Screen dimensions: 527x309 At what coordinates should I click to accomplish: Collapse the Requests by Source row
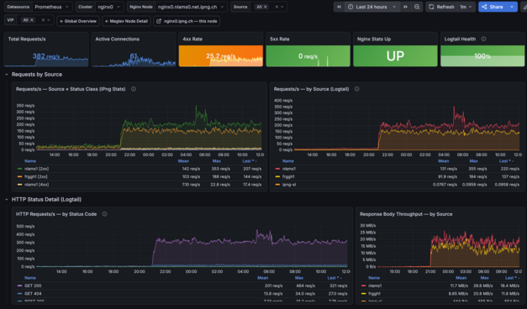[7, 75]
